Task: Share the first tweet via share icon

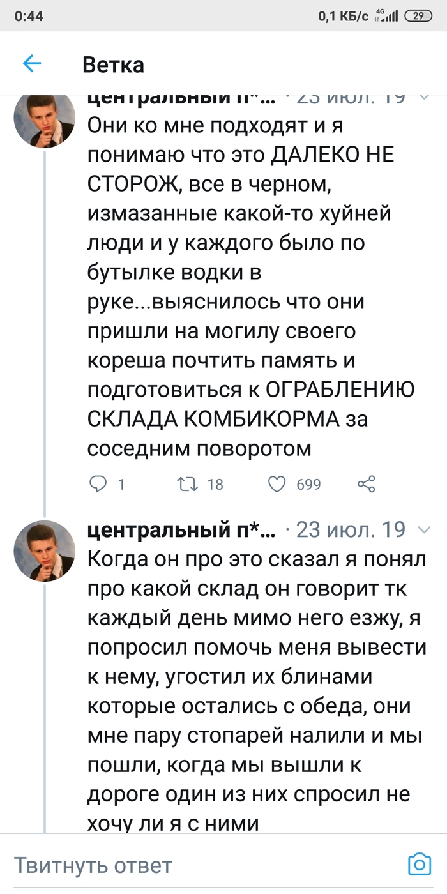Action: pos(366,485)
